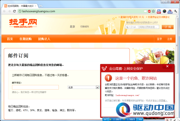The width and height of the screenshot is (180, 121).
Task: Open 首页 navigation item
Action: tap(10, 39)
